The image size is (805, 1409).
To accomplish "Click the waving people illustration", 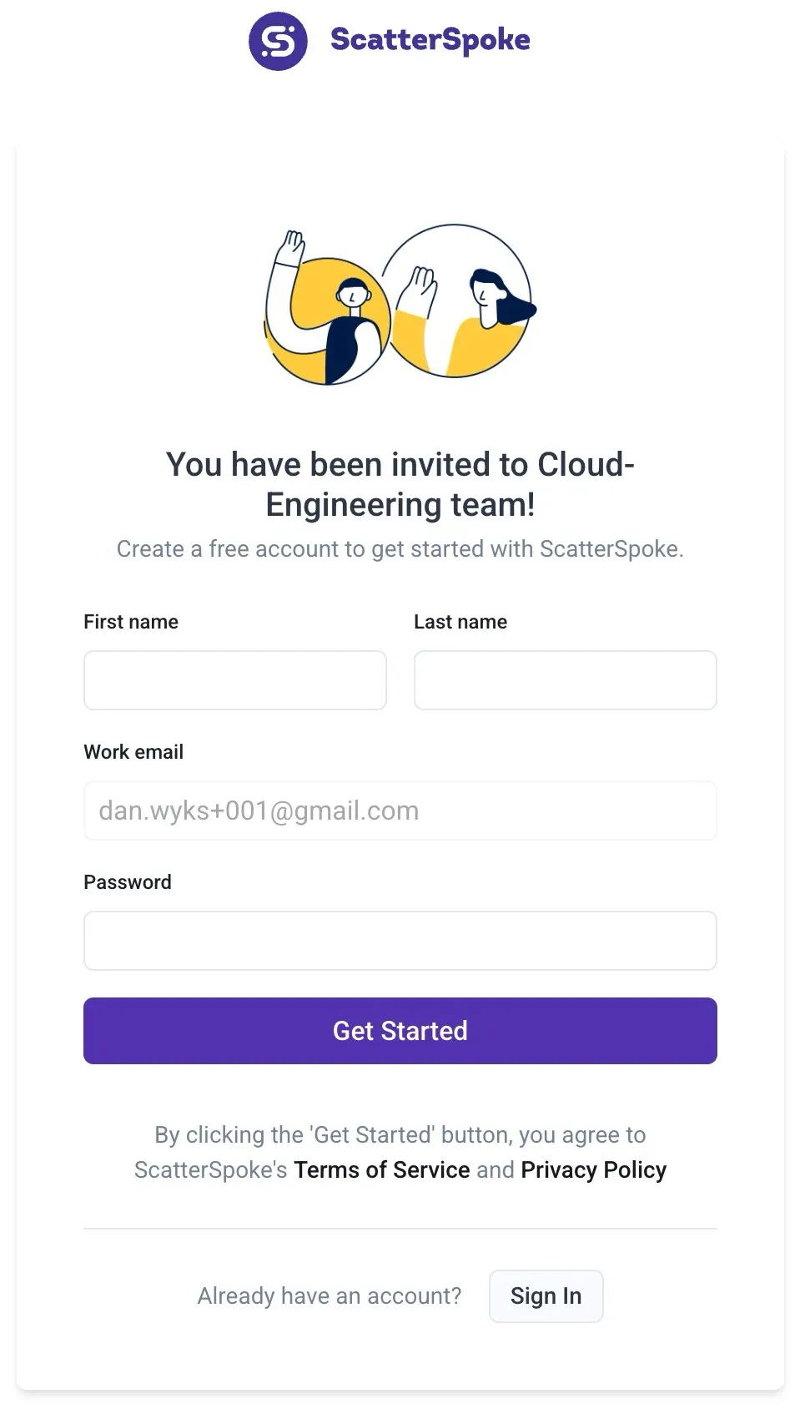I will (x=399, y=305).
